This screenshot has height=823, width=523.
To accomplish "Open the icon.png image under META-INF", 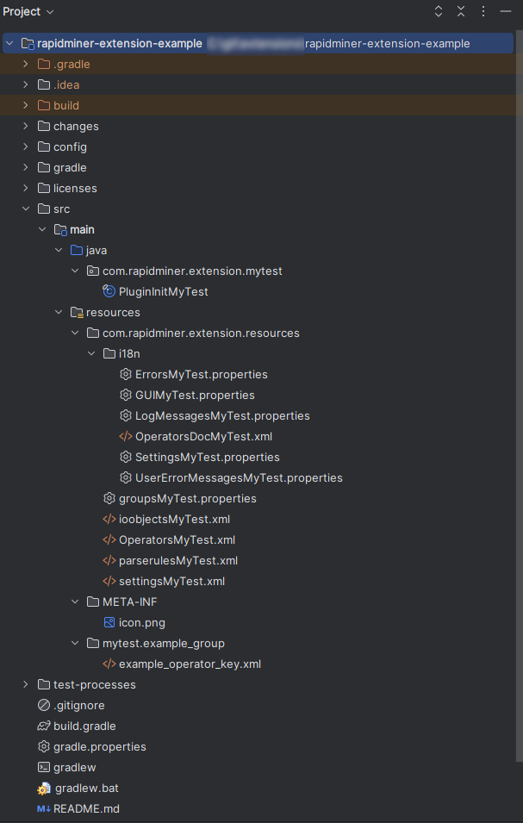I will coord(143,622).
